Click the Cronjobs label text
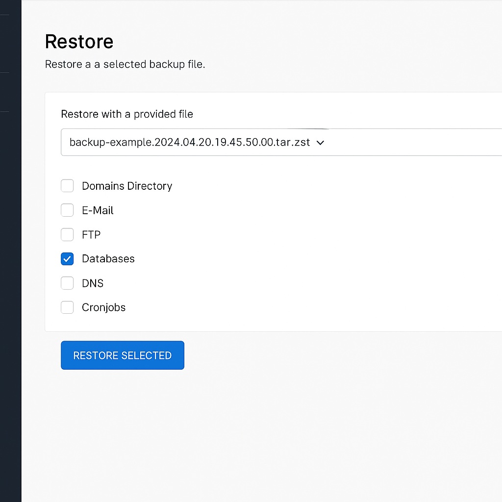502x502 pixels. (103, 307)
